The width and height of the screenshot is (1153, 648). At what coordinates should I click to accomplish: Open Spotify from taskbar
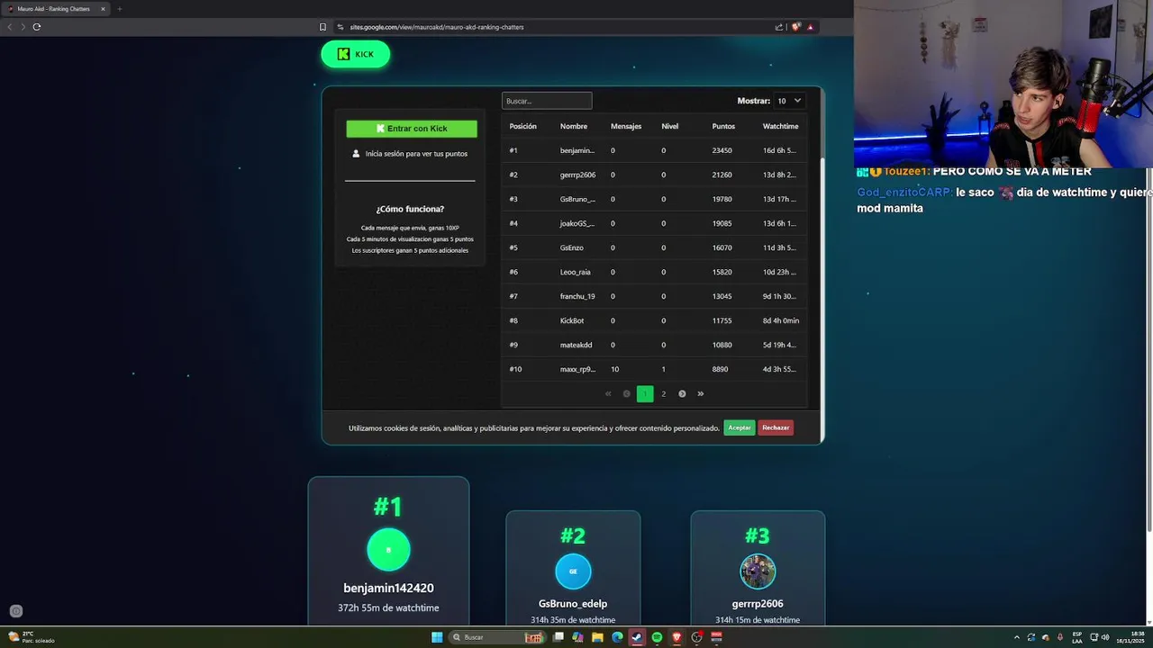click(657, 637)
